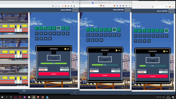176x99 pixels.
Task: Click Station 8 coin price 0.55
Action: pyautogui.click(x=166, y=51)
